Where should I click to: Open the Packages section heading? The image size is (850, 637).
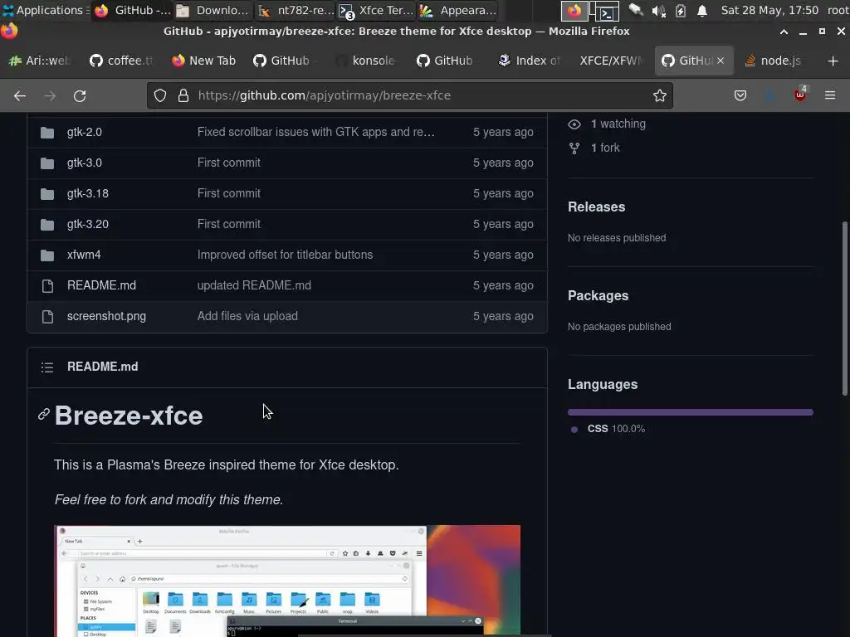click(598, 296)
